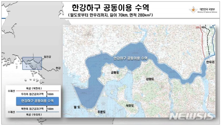The image size is (221, 126).
Task: Click the legend text '우리측 접근금지구역'
Action: pos(32,94)
